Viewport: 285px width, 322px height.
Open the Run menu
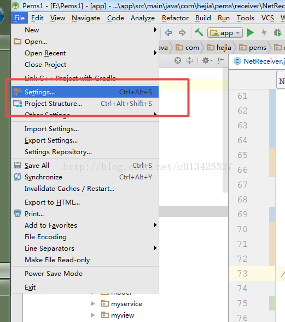point(224,18)
